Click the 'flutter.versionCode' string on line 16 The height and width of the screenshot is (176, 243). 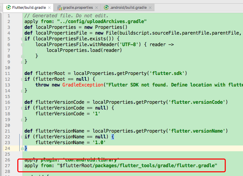(197, 102)
